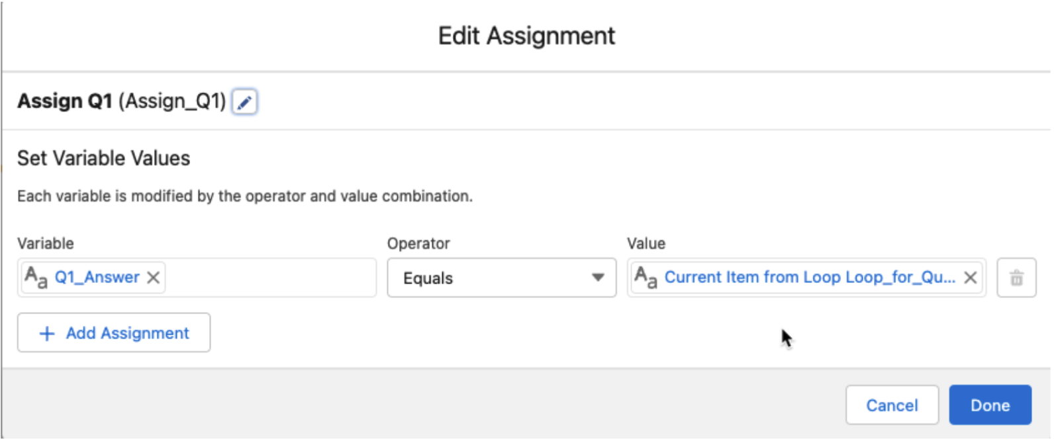
Task: Click the Cancel button
Action: pyautogui.click(x=892, y=405)
